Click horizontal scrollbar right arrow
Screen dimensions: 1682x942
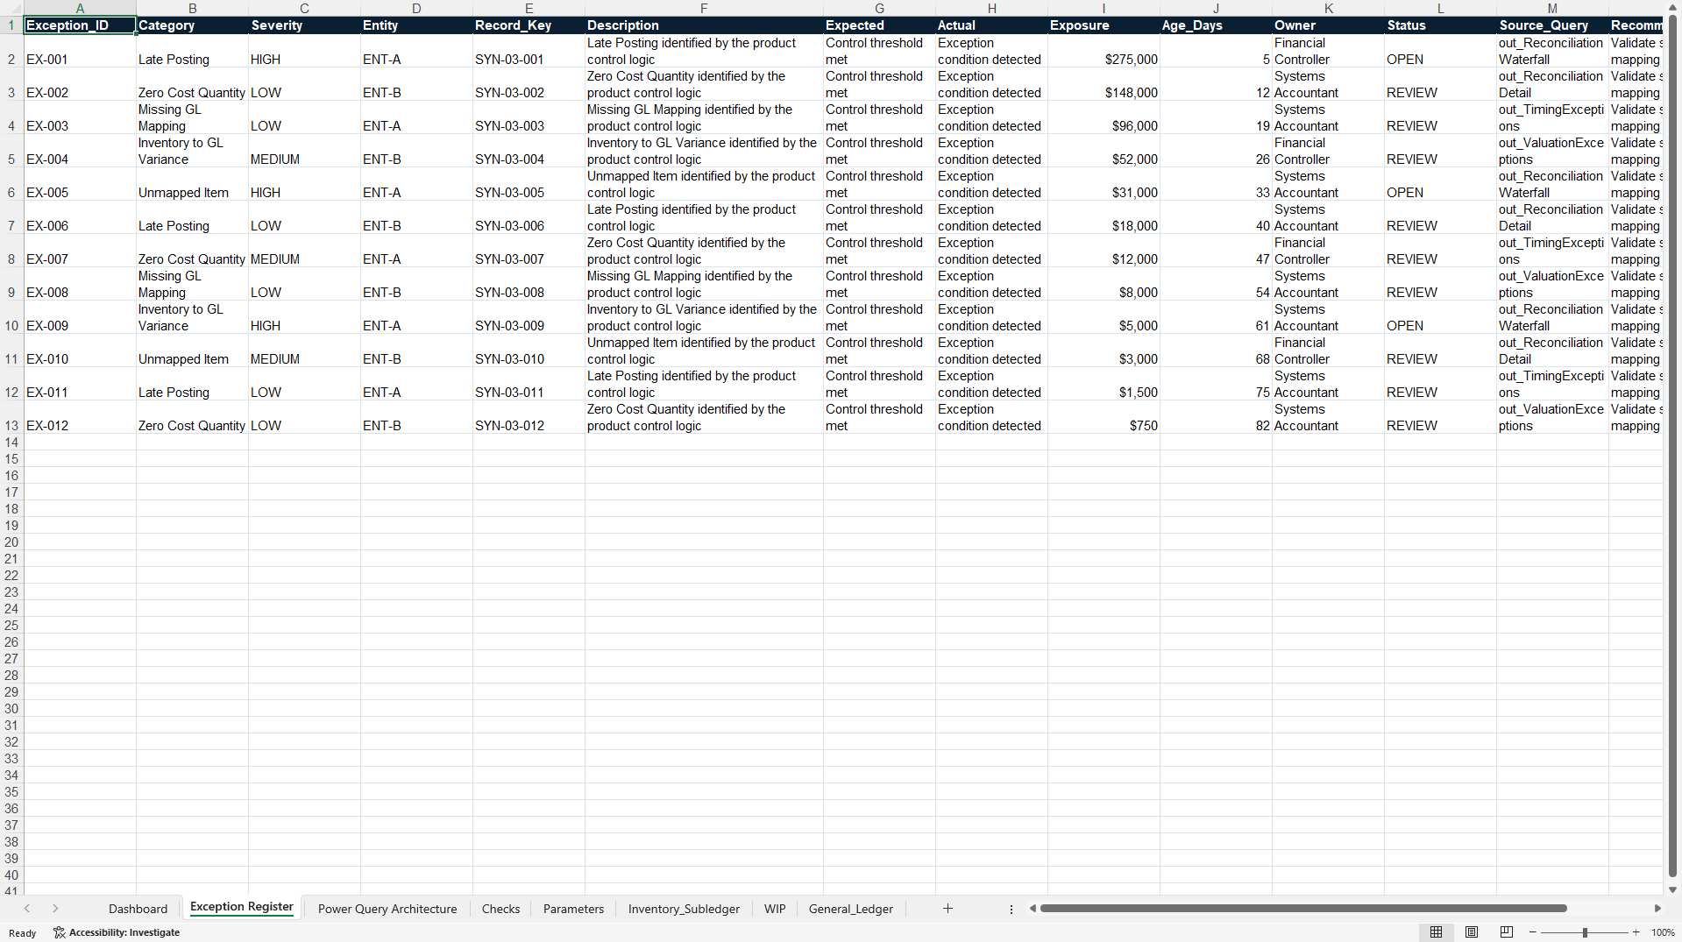click(1657, 909)
